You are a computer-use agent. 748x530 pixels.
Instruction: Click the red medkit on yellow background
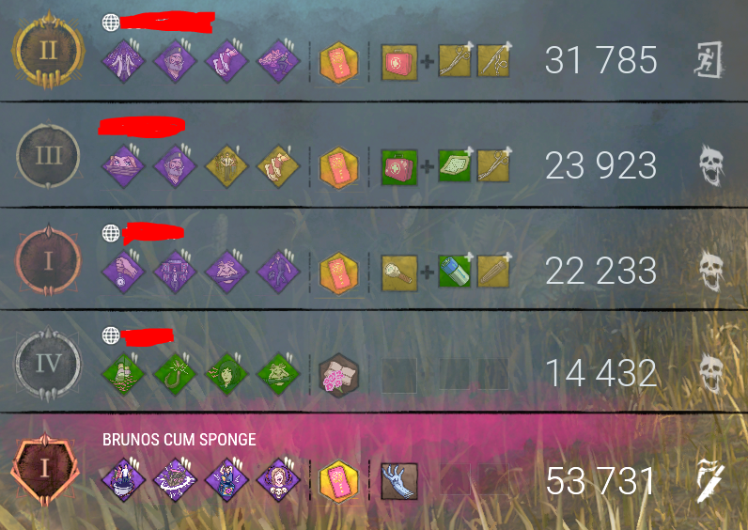coord(399,62)
